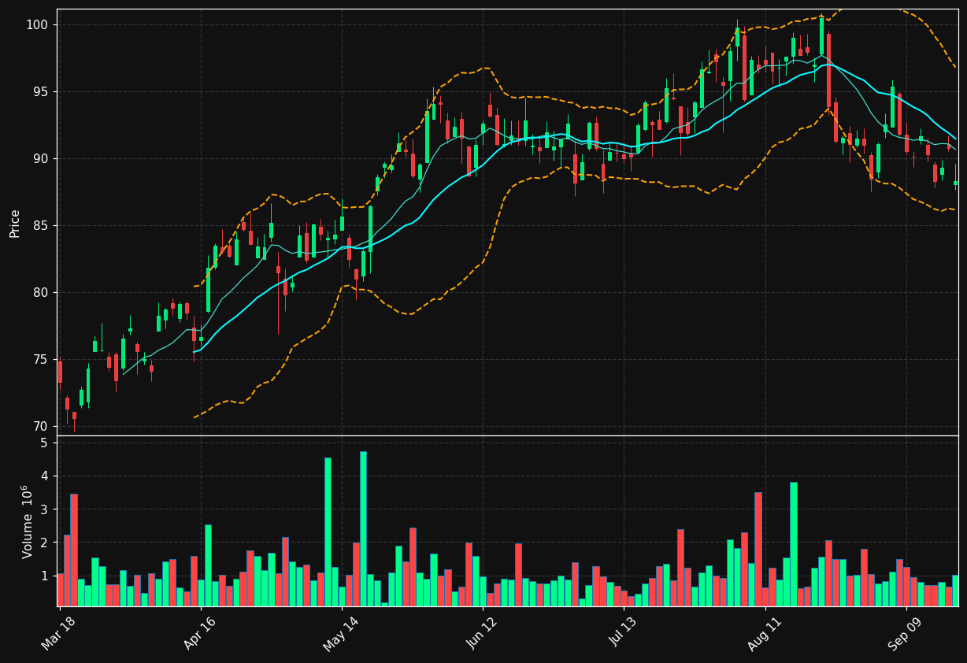Click volume axis tick "1"
The height and width of the screenshot is (663, 967).
coord(43,576)
